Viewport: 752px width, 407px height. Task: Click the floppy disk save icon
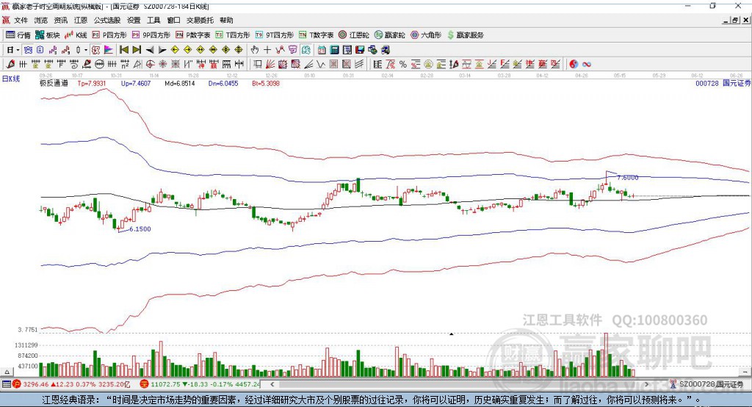point(360,50)
